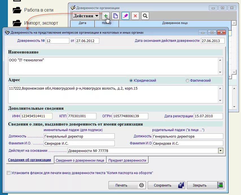
Task: Maximize the Доверенности организации window
Action: coord(222,8)
